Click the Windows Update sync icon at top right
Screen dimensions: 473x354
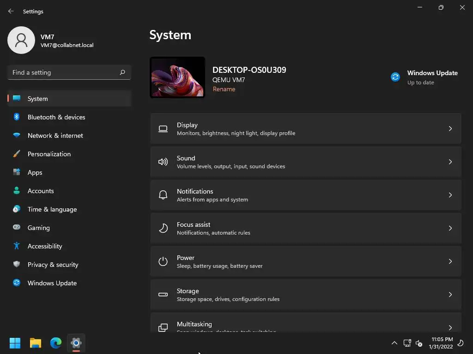[x=395, y=77]
